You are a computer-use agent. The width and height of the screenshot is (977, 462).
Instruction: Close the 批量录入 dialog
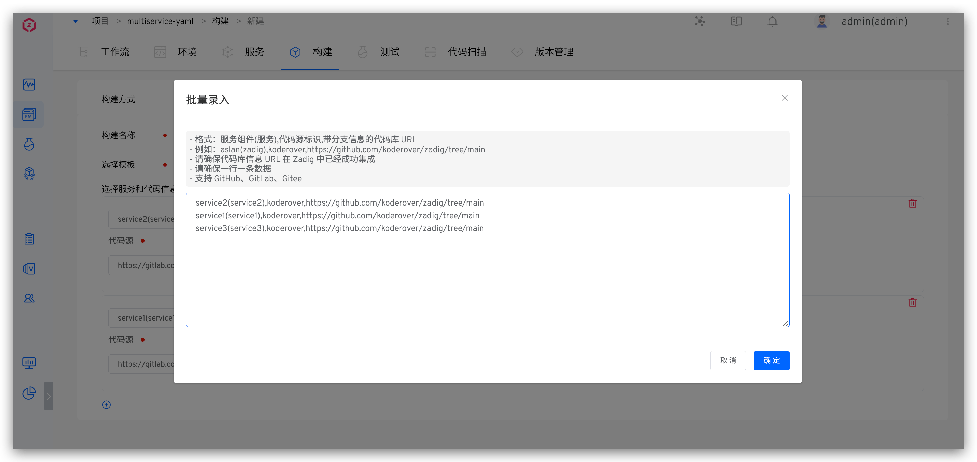(x=784, y=98)
